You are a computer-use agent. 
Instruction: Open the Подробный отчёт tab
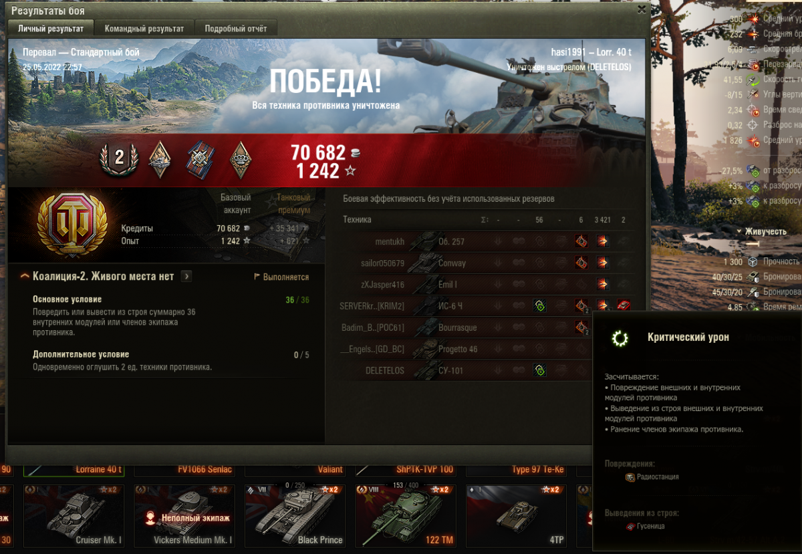[235, 29]
